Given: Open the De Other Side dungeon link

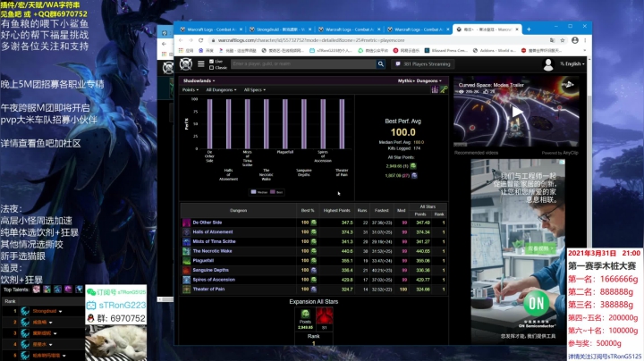Looking at the screenshot, I should [x=208, y=222].
